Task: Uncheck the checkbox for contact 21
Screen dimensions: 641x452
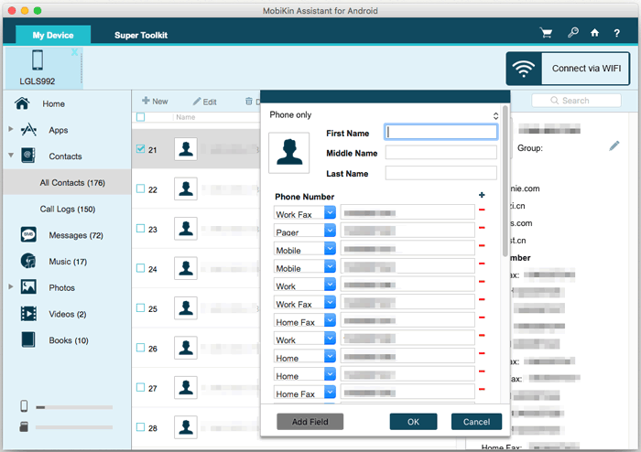Action: pos(141,149)
